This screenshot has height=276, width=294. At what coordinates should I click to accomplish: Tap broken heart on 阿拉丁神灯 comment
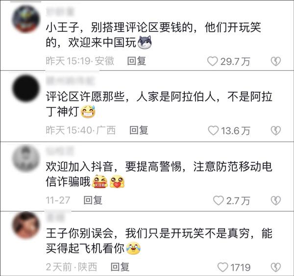(x=276, y=130)
